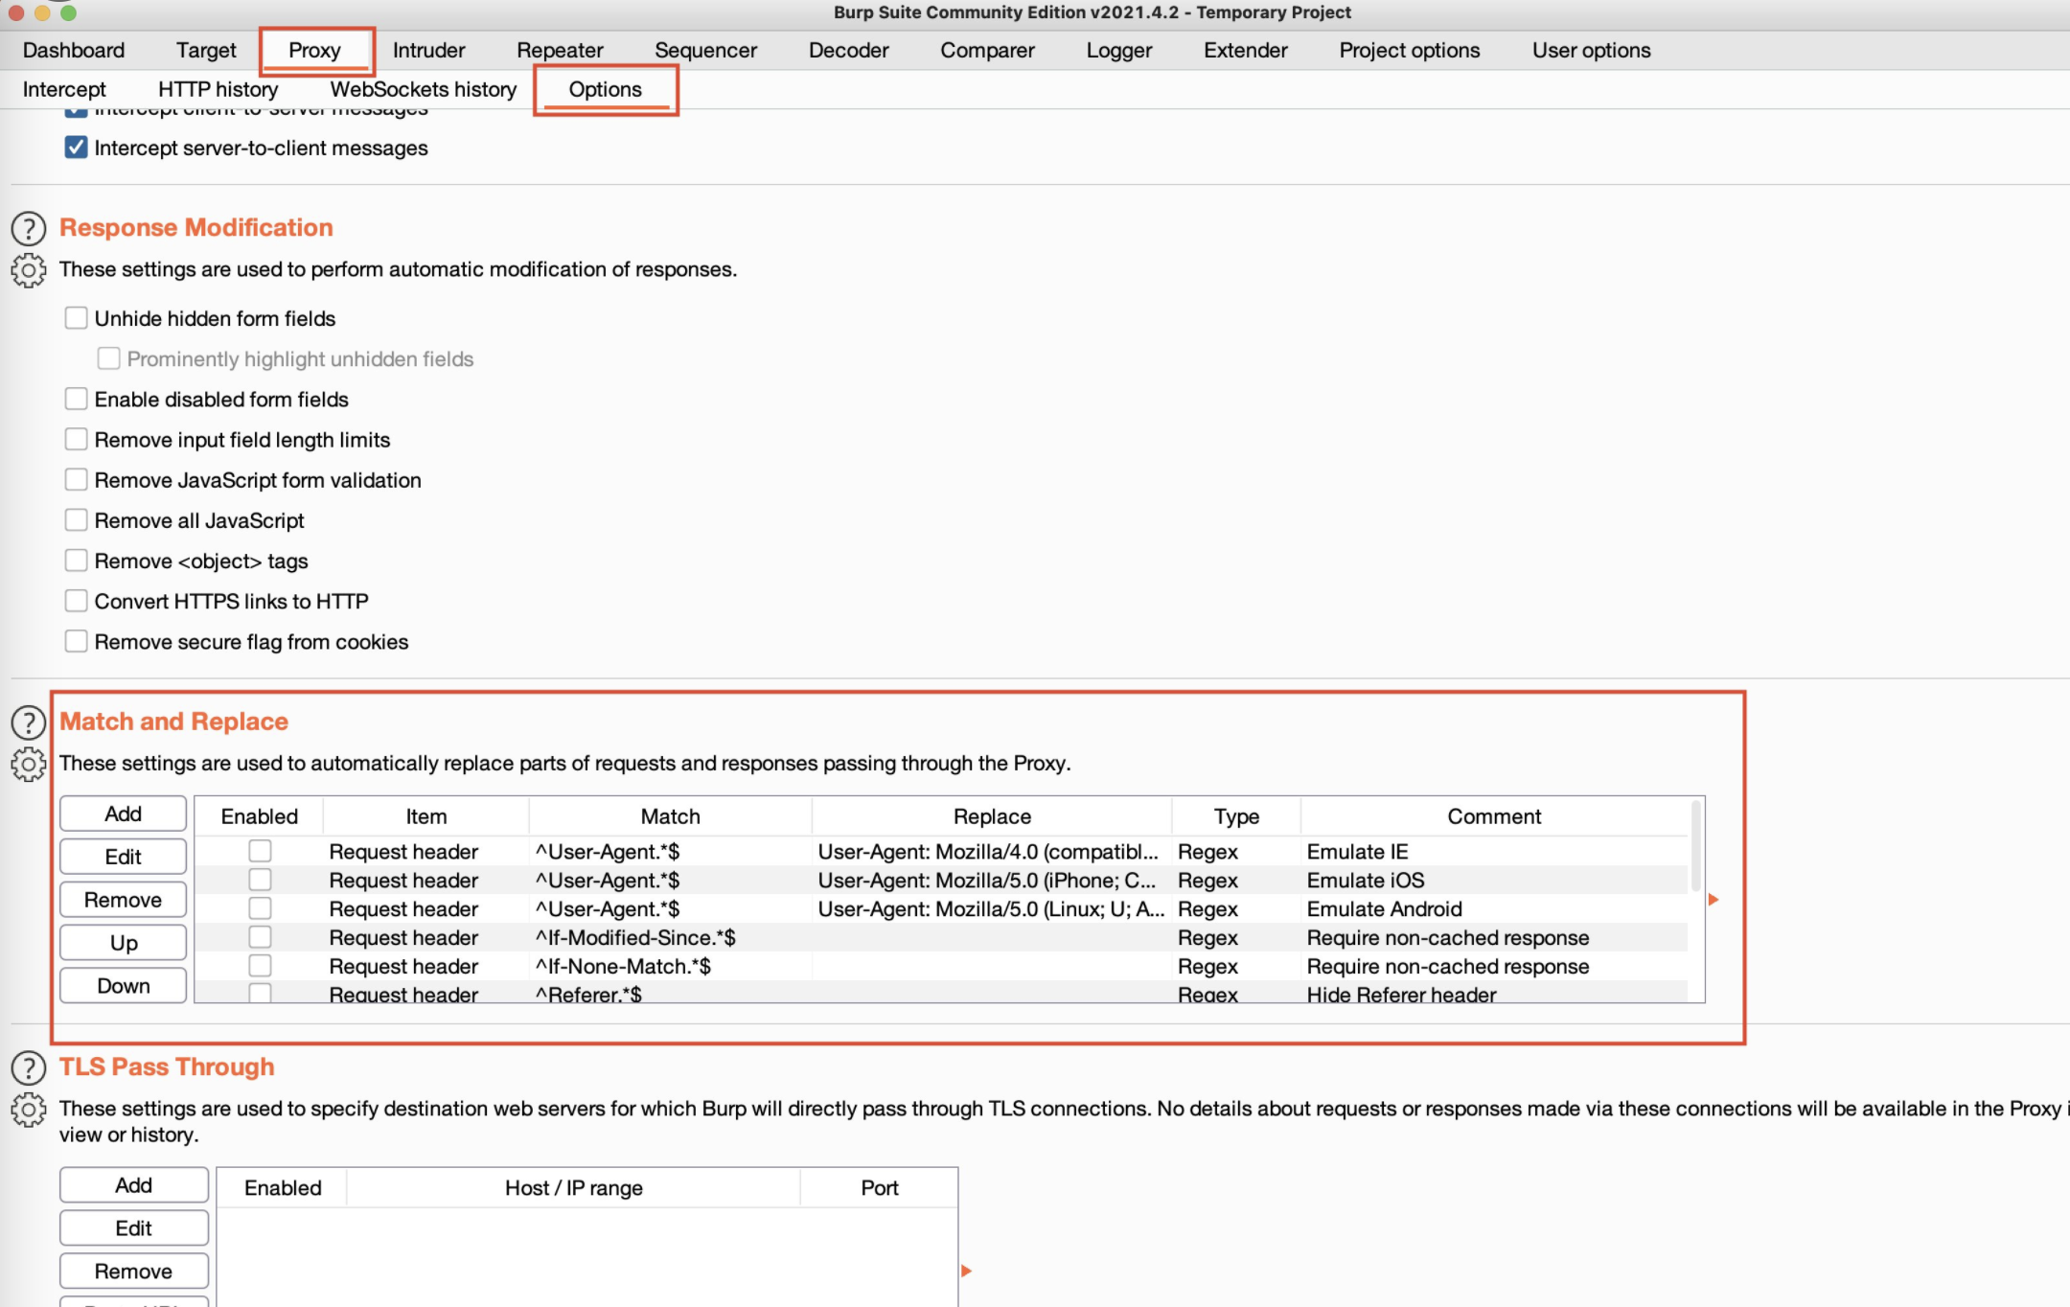Move rule Down in Match and Replace
The height and width of the screenshot is (1307, 2070).
[123, 986]
